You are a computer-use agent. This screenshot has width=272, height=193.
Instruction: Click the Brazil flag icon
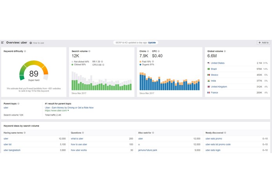tap(209, 69)
